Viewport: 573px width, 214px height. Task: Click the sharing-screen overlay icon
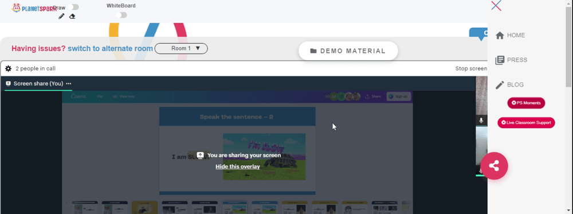(x=200, y=155)
